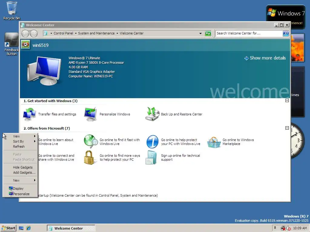Open dropdown arrow before Control Panel

point(51,33)
